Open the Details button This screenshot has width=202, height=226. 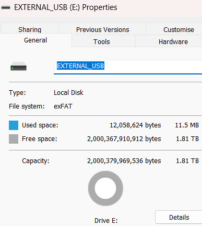coord(179,217)
